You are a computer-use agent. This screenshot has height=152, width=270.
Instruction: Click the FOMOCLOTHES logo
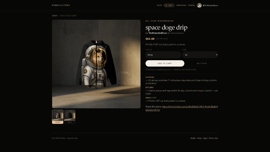tap(61, 5)
